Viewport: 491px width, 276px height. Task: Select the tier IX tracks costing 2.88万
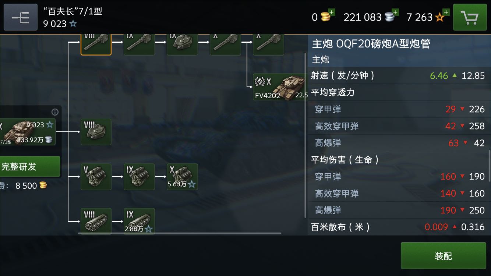[x=139, y=221]
